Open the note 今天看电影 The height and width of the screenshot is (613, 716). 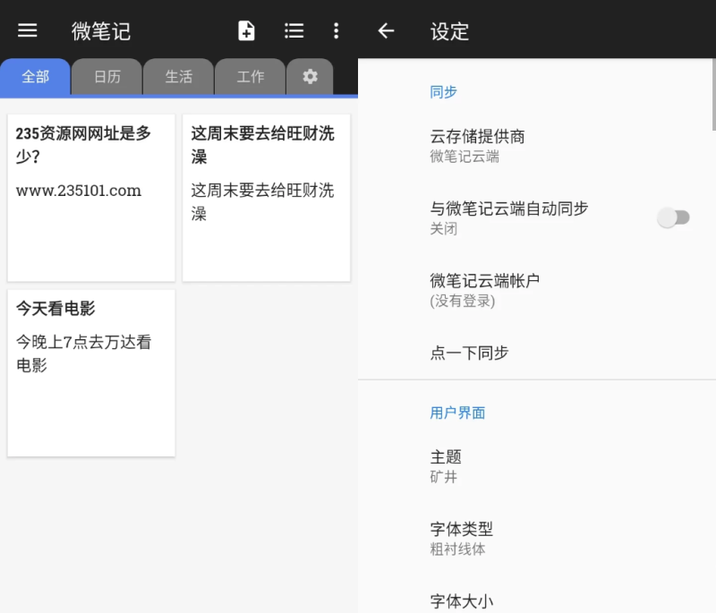point(91,373)
